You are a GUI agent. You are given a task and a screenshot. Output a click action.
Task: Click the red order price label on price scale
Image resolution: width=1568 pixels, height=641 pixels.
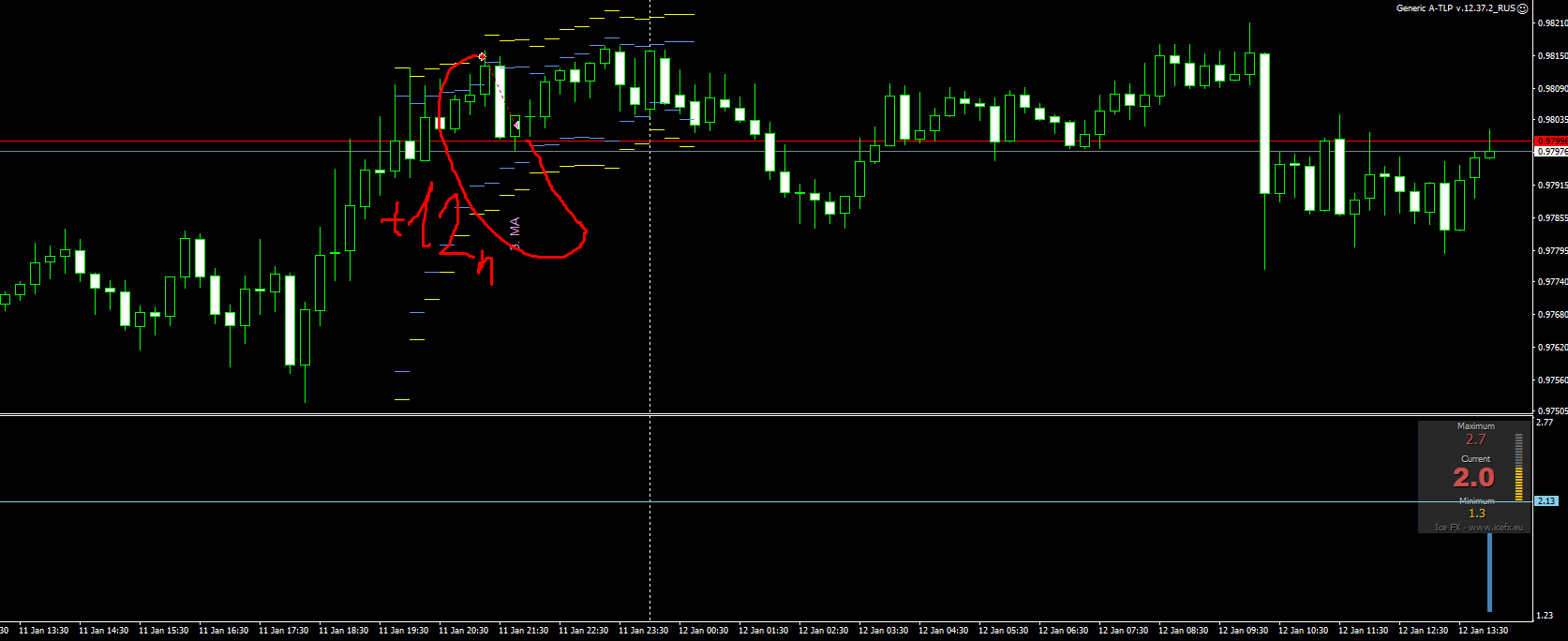point(1551,142)
